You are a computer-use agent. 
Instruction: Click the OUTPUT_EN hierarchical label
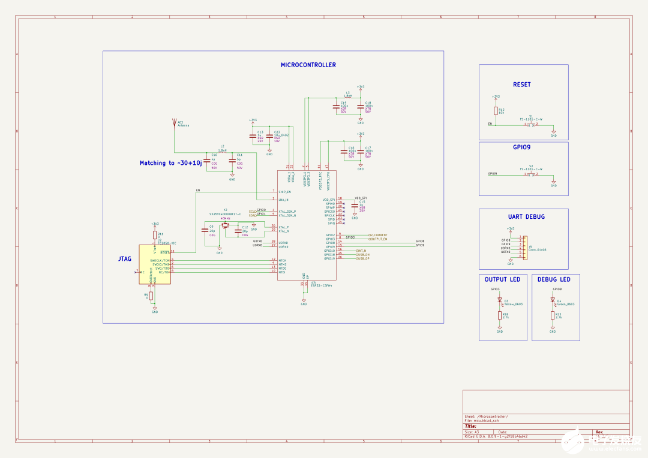click(378, 239)
